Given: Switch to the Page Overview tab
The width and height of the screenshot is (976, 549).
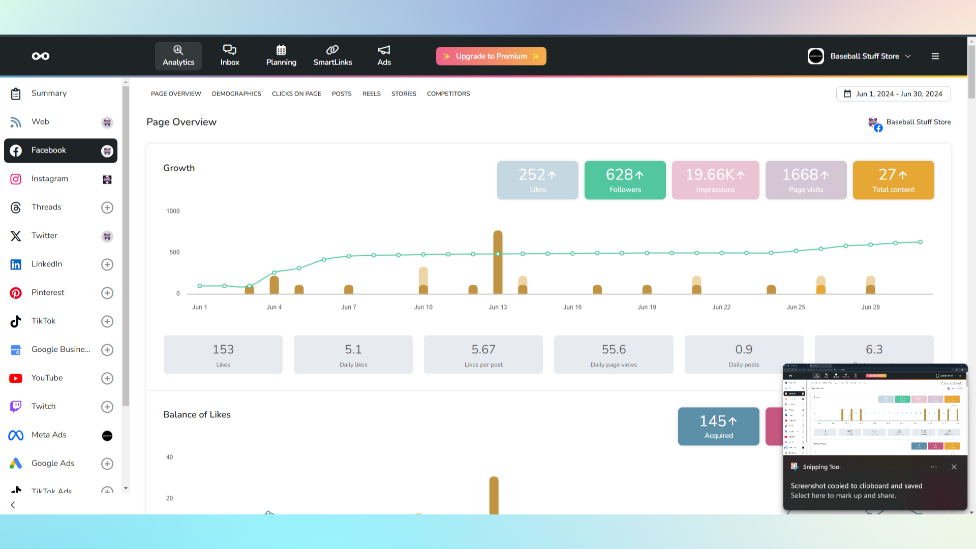Looking at the screenshot, I should point(176,94).
